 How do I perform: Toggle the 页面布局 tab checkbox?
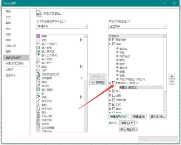[114, 100]
